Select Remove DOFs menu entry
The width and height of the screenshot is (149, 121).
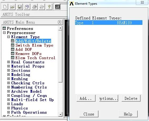click(28, 54)
